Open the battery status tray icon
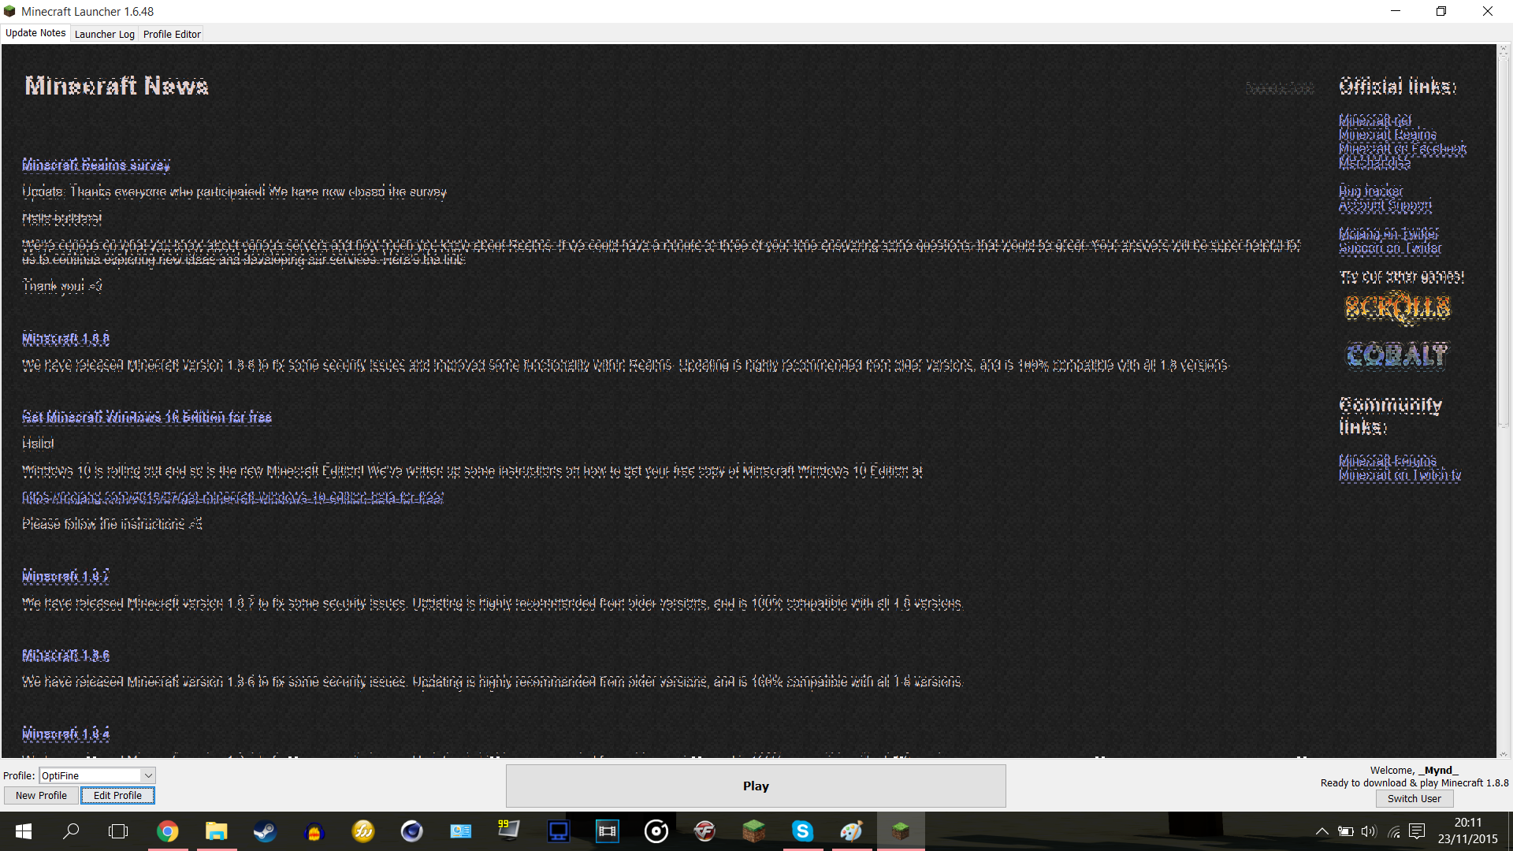 click(x=1346, y=831)
